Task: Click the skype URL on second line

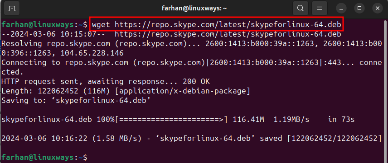Action: point(228,34)
